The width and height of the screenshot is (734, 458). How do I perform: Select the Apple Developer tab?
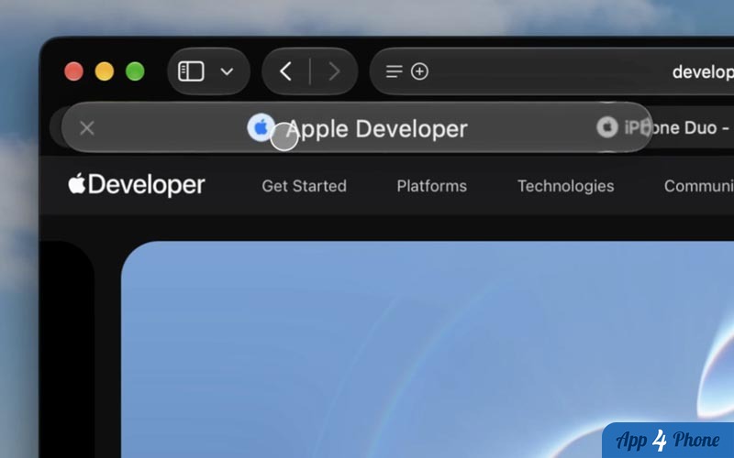tap(357, 127)
